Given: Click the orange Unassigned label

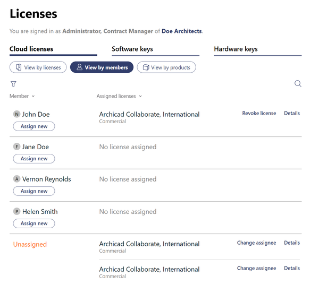Looking at the screenshot, I should click(30, 244).
